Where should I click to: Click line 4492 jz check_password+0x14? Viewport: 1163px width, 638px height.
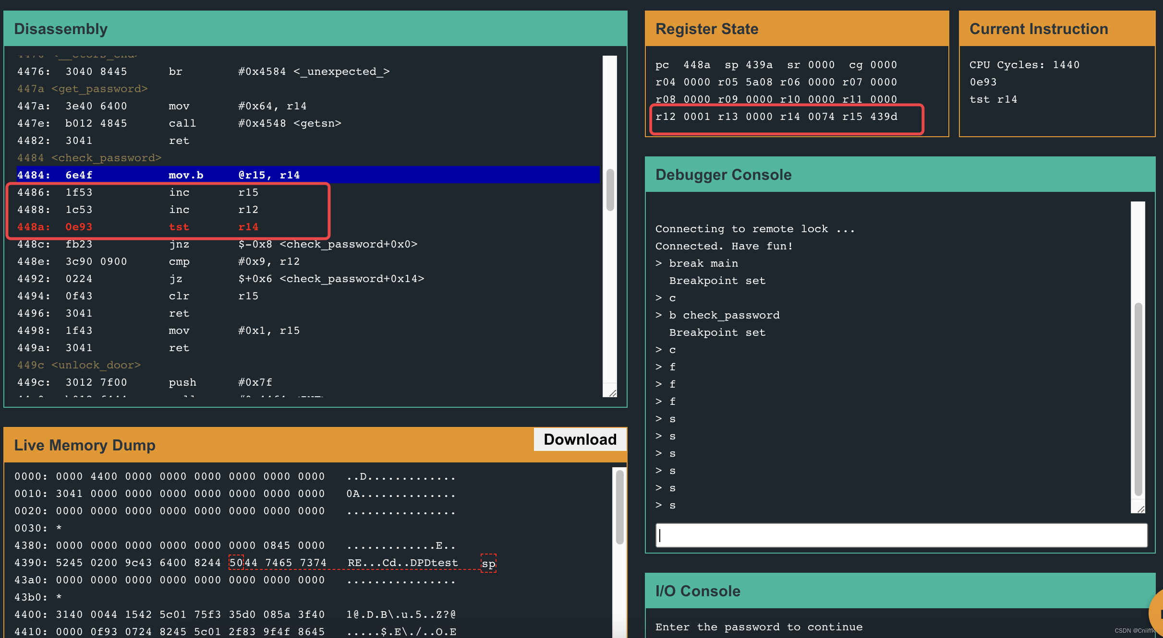pos(308,279)
